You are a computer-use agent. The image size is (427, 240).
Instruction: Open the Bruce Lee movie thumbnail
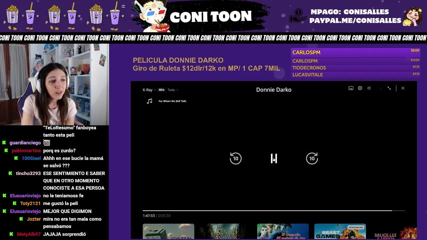(394, 231)
